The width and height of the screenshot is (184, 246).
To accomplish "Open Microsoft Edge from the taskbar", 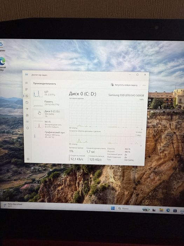I will coord(168,210).
